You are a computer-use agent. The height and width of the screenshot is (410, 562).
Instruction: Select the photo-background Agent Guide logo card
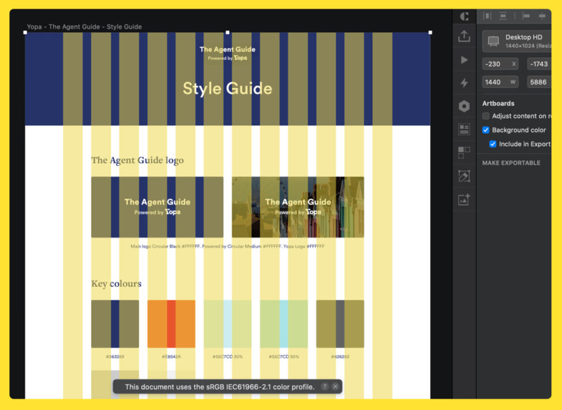(298, 207)
